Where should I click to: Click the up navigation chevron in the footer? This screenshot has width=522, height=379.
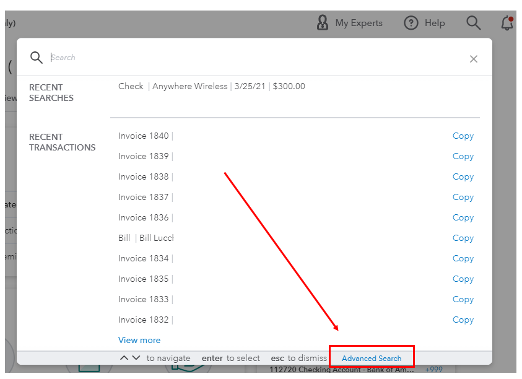[x=124, y=358]
